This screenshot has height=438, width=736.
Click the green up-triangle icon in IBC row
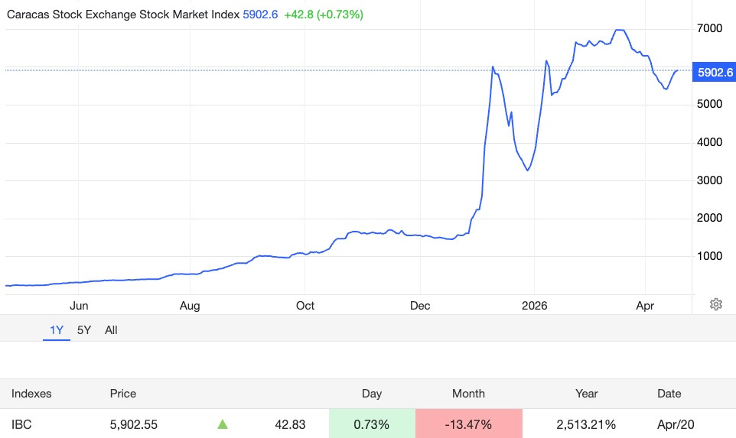pos(223,424)
